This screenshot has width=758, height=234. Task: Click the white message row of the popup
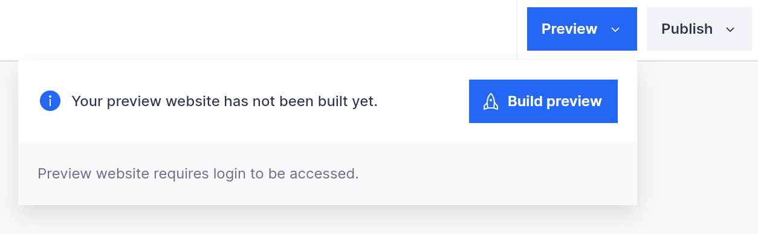(328, 101)
